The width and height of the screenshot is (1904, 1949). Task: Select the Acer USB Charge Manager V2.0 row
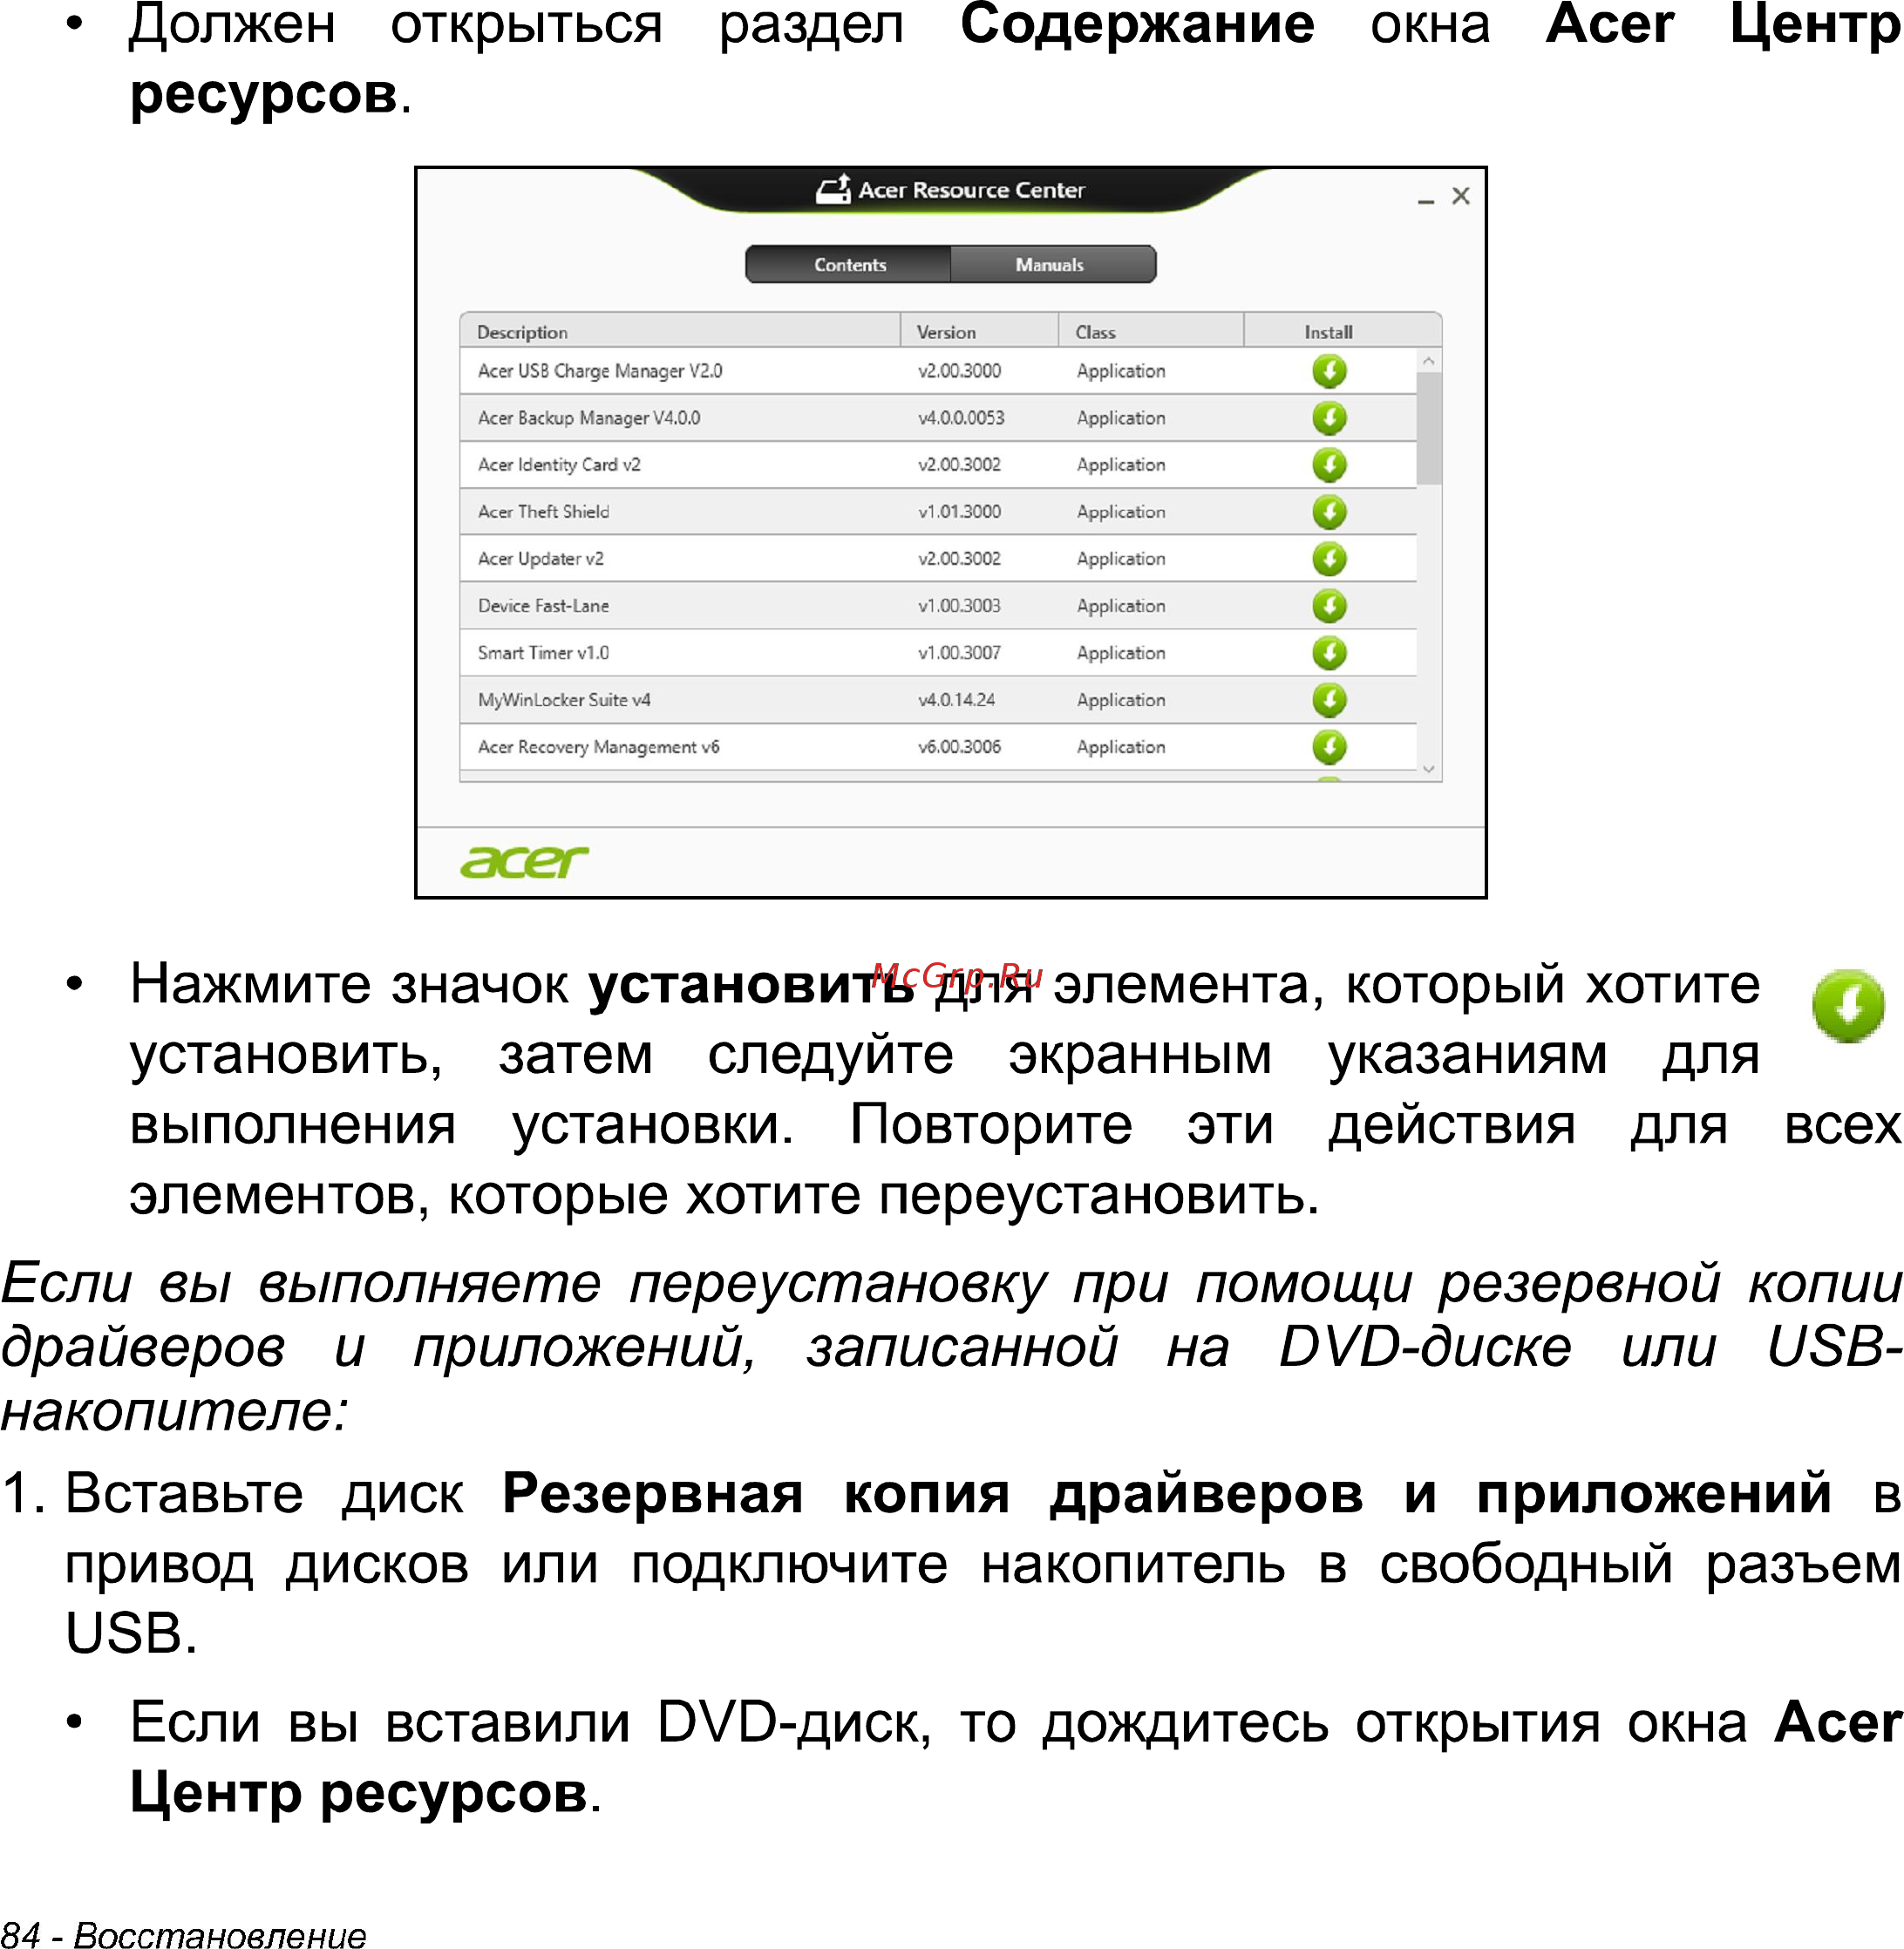[938, 371]
